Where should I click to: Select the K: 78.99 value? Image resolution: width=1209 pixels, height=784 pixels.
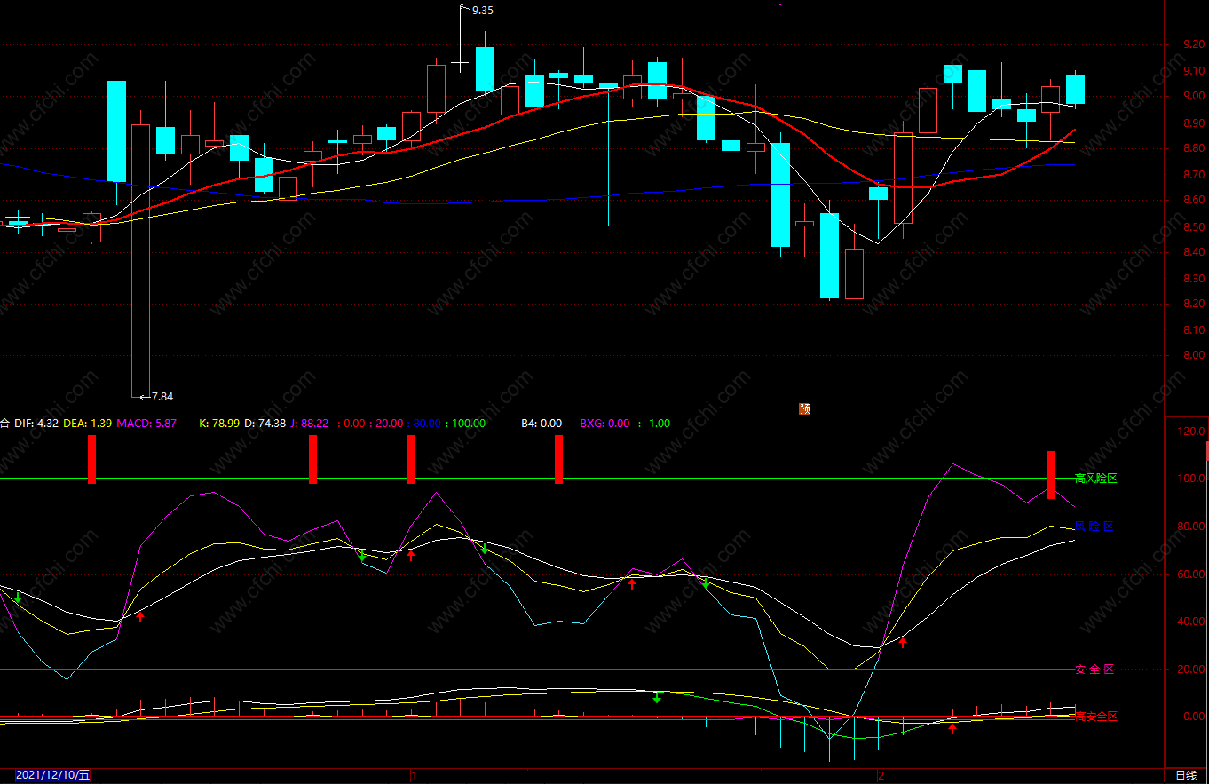[218, 424]
